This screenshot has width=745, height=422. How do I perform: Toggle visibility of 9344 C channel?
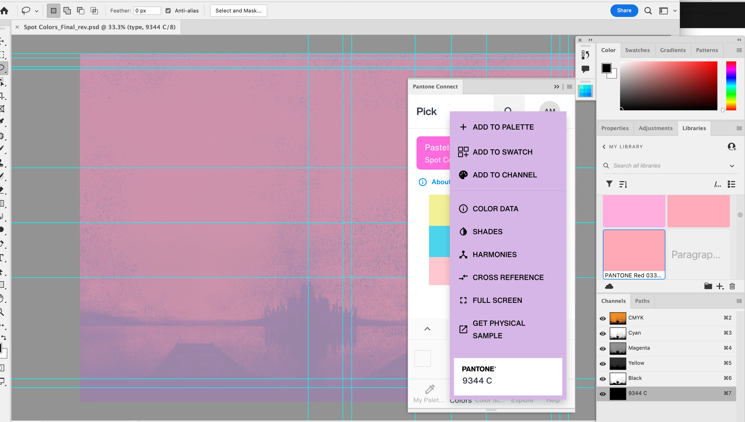603,394
